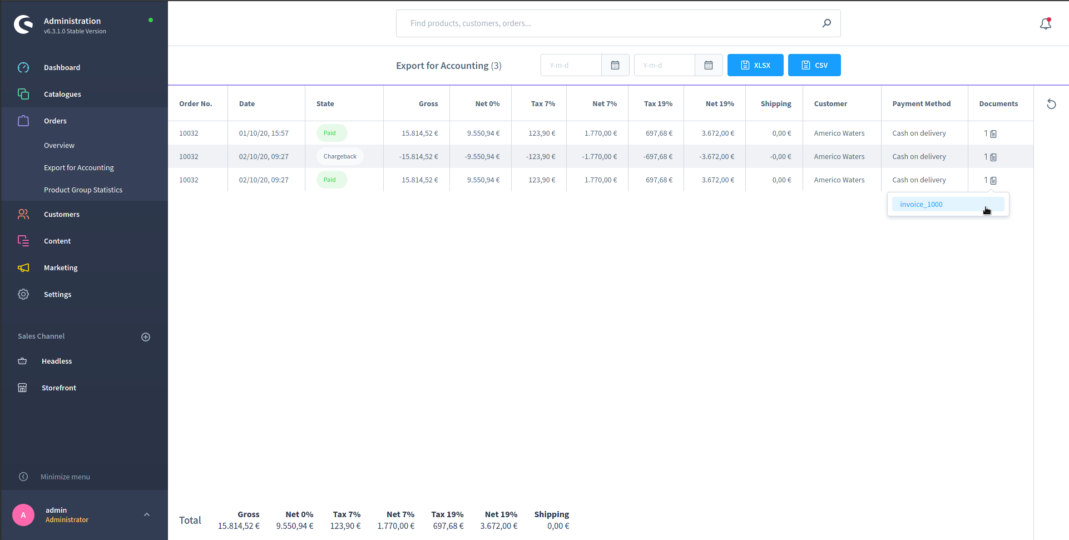Click the Content layout icon
This screenshot has width=1069, height=540.
point(23,241)
